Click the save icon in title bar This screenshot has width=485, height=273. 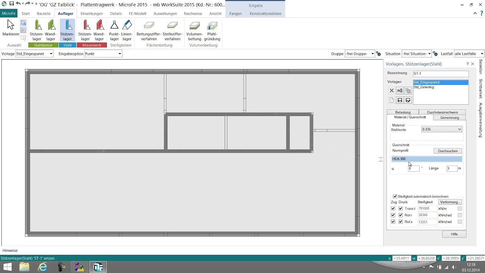(x=11, y=4)
